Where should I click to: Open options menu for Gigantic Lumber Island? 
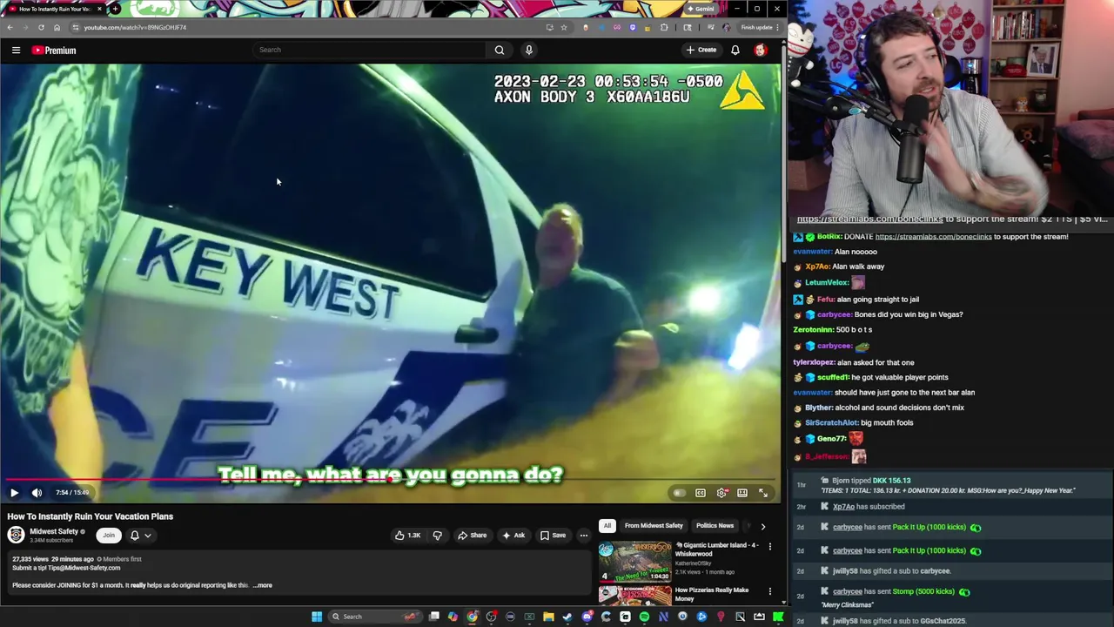[x=769, y=547]
